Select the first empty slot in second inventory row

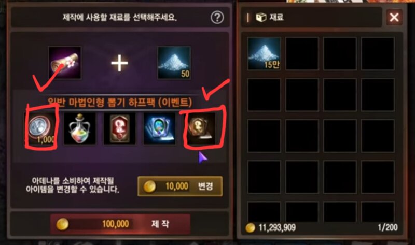264,95
